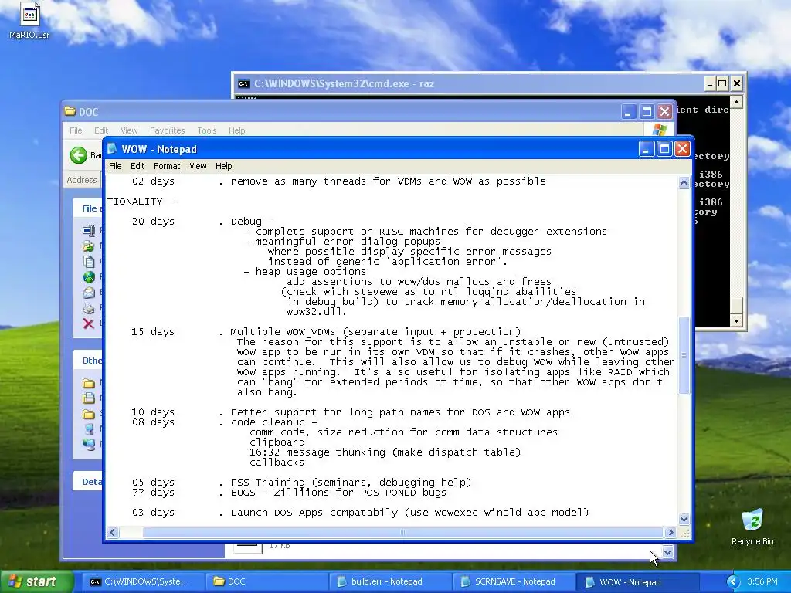Click the documents folder icon under Other Places
This screenshot has width=791, height=593.
coord(89,398)
